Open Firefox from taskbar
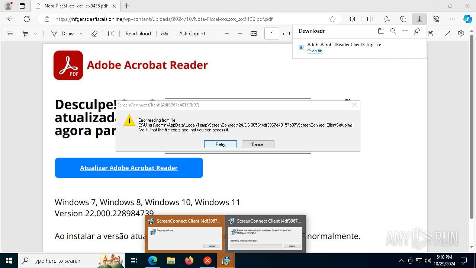476x268 pixels. pyautogui.click(x=189, y=261)
